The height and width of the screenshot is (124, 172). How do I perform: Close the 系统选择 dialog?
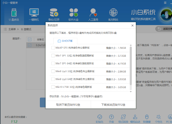(132, 25)
